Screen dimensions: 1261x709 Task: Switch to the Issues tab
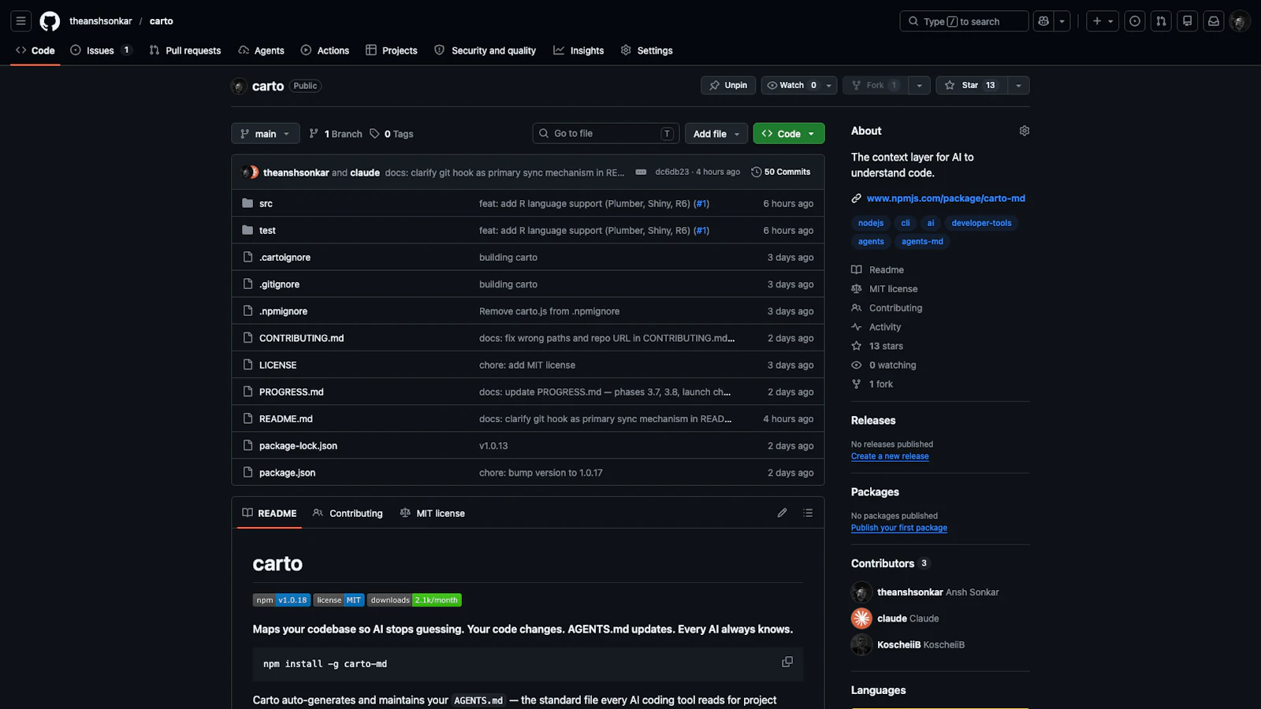click(x=100, y=50)
